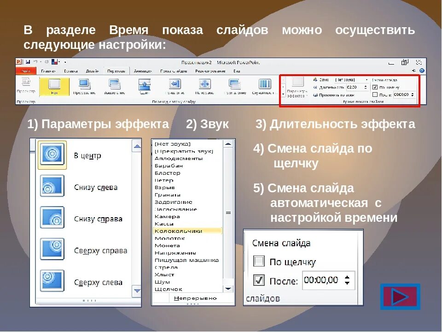Viewport: 442px width, 332px height.
Task: Open the Файл tab
Action: (x=26, y=71)
